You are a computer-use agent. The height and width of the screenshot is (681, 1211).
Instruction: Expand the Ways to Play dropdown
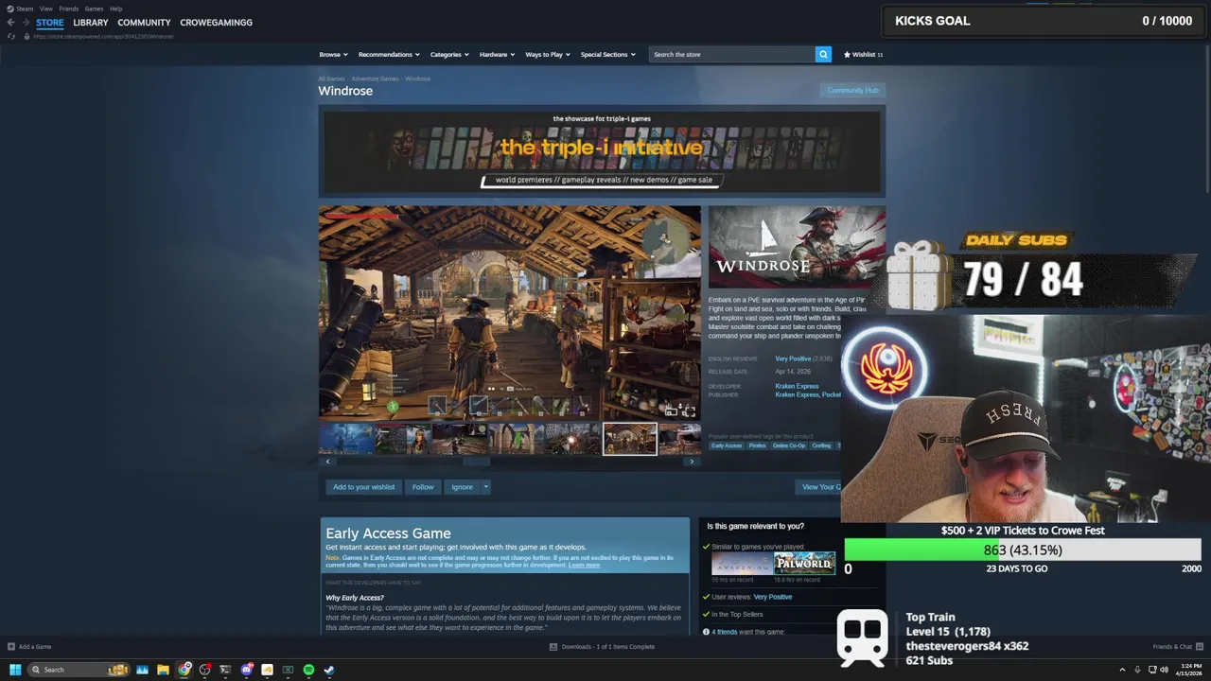tap(548, 55)
